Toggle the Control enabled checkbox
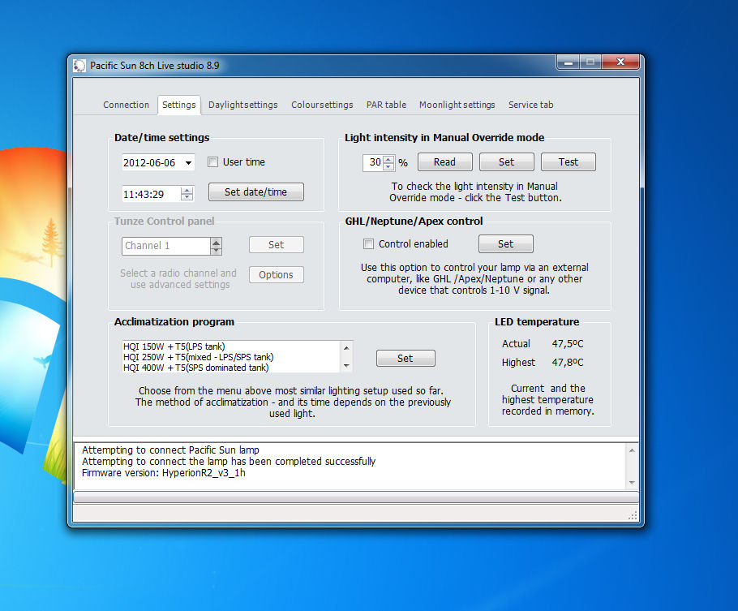This screenshot has width=738, height=611. click(x=368, y=244)
